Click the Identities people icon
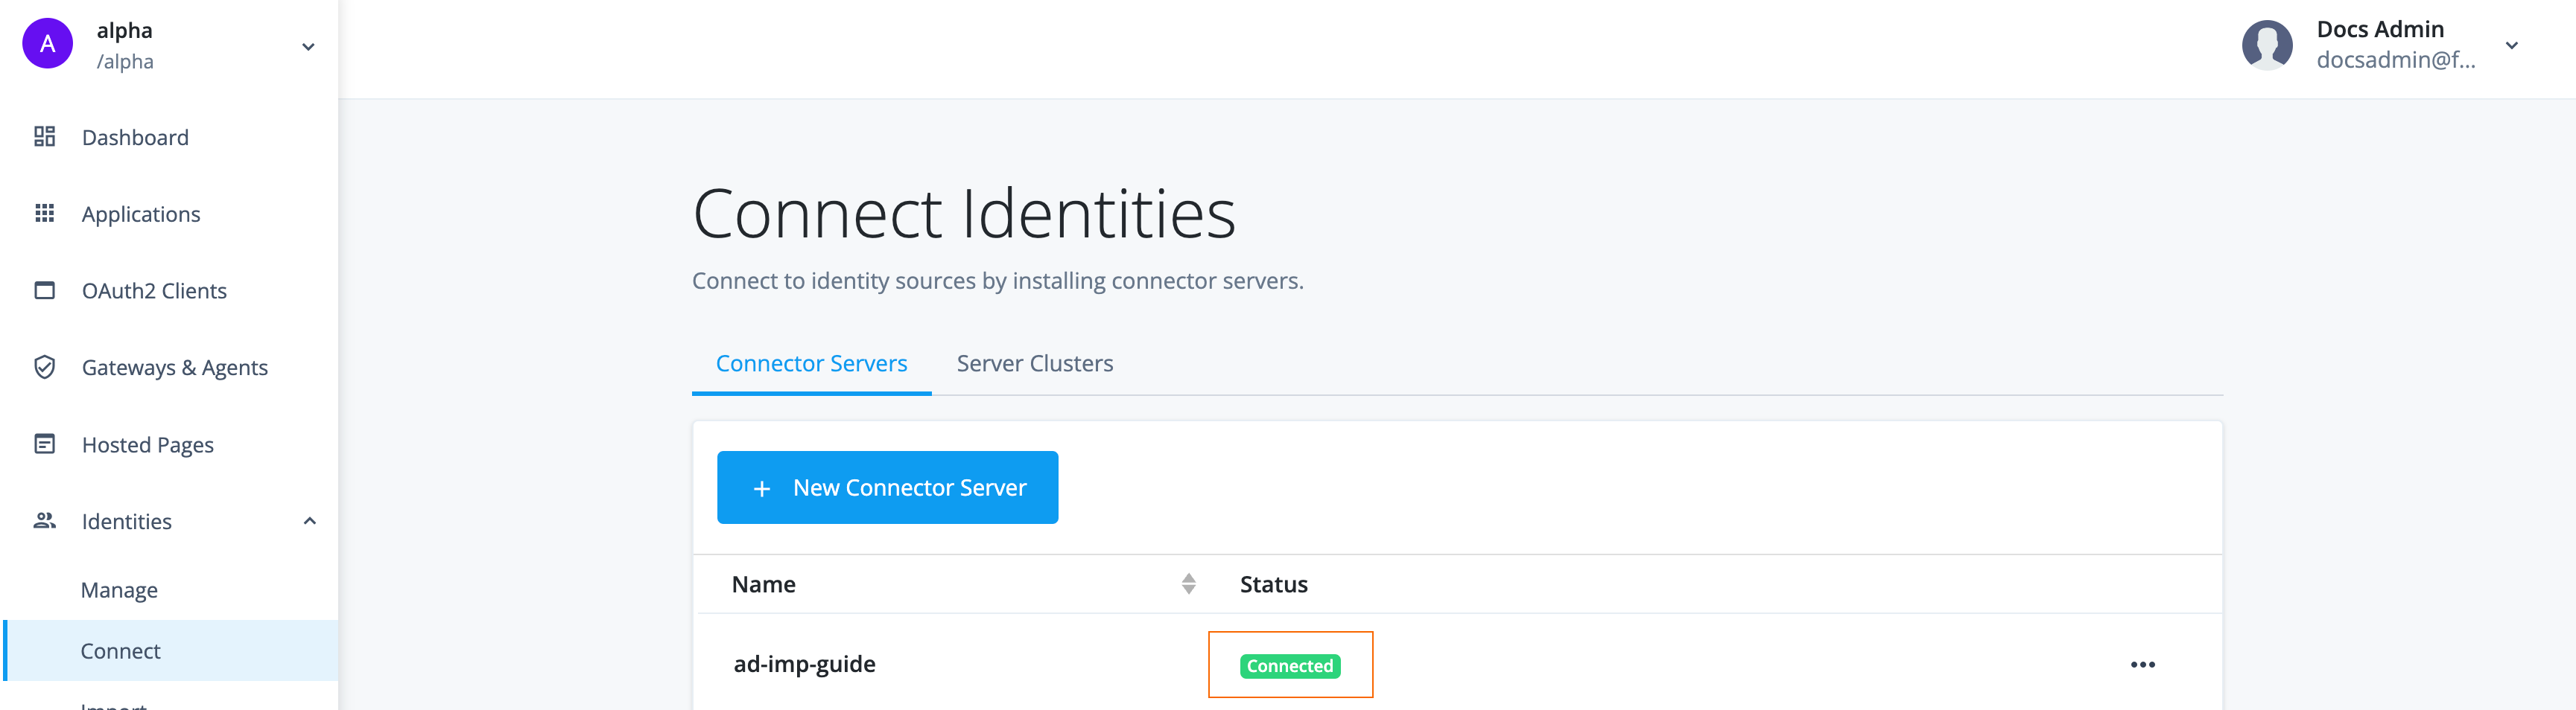 click(x=45, y=520)
